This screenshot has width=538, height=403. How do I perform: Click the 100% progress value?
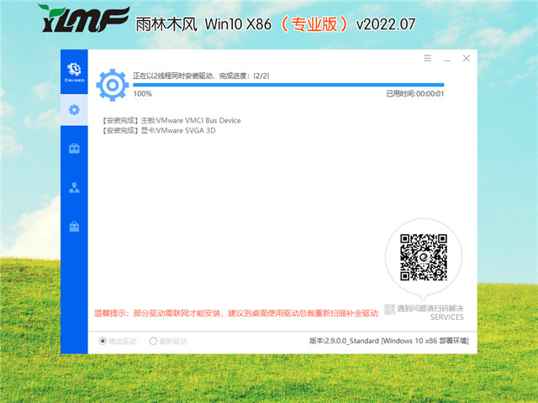coord(142,93)
